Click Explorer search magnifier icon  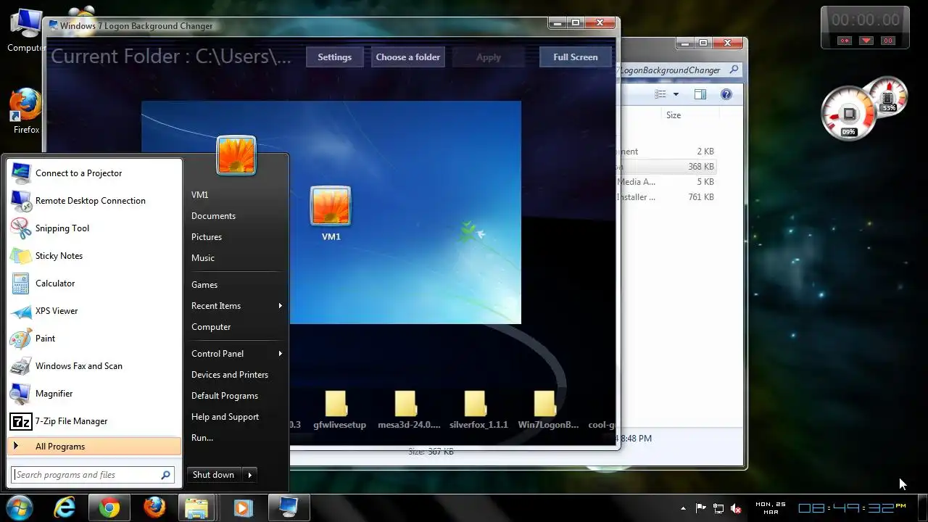tap(734, 70)
